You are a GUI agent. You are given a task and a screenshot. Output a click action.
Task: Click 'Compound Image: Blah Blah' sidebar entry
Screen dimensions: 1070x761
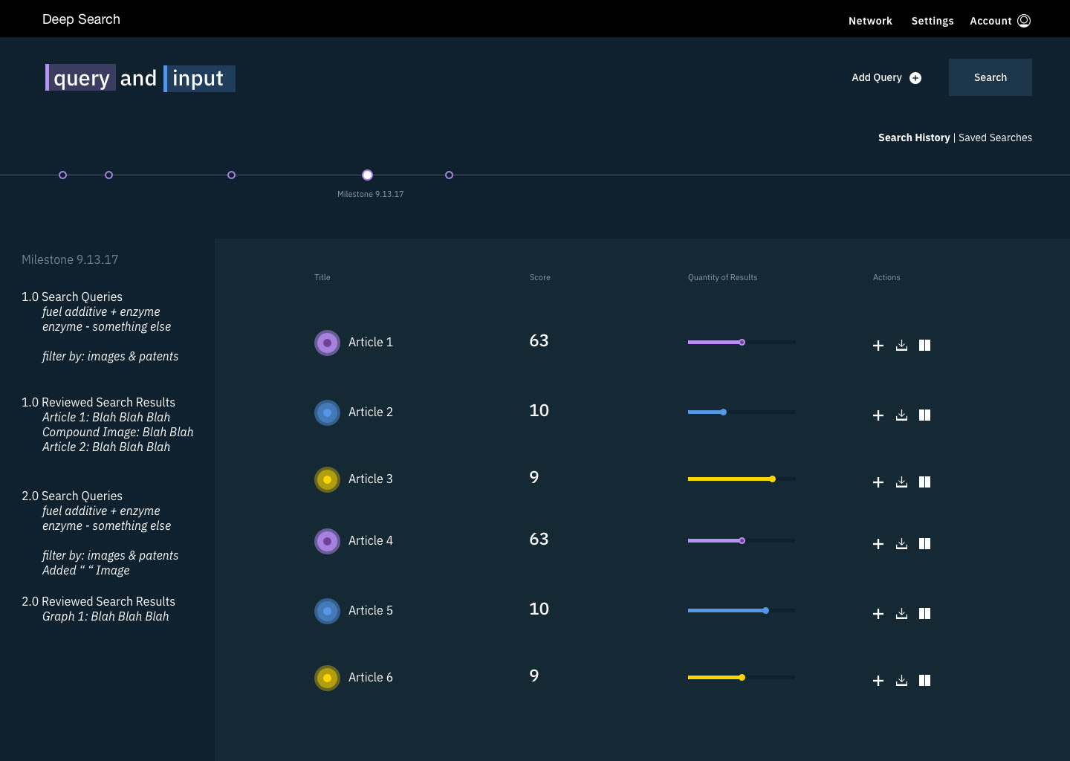(x=117, y=432)
